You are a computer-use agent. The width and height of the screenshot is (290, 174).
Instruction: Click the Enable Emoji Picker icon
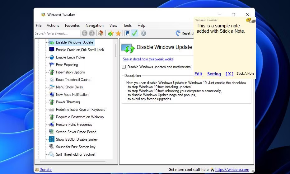52,57
